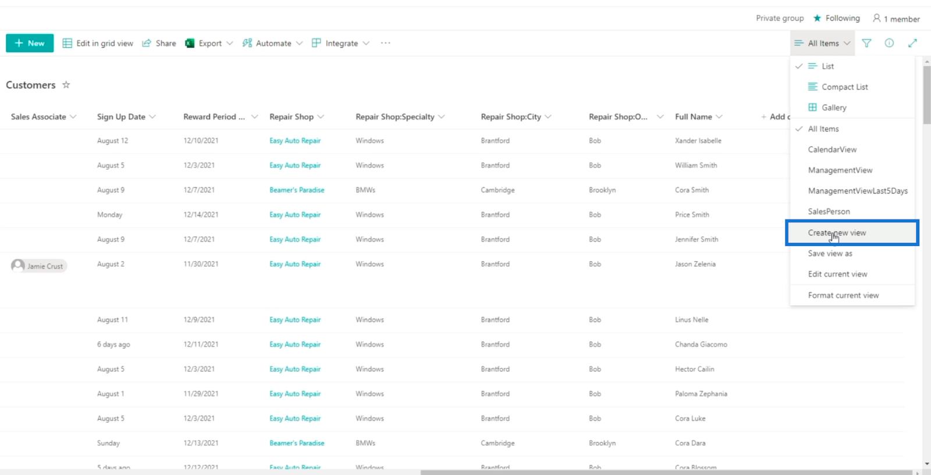Open Repair Shop:City column menu

tap(516, 117)
